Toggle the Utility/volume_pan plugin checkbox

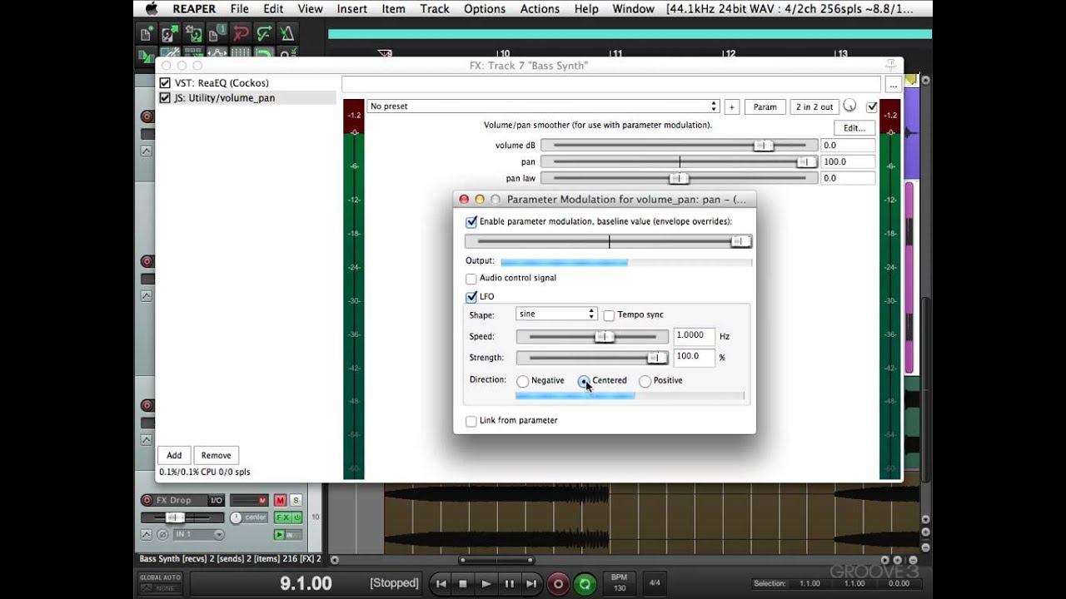165,98
